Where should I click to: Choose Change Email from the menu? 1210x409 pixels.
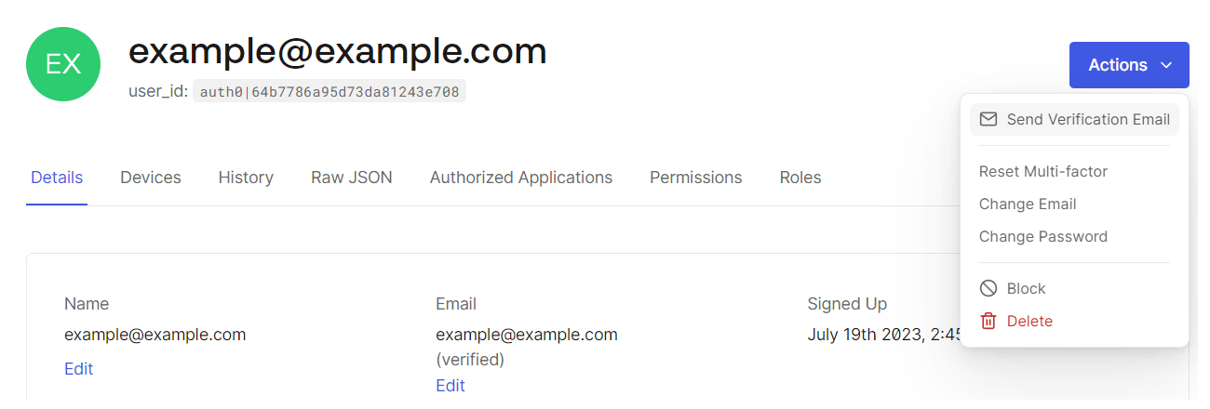click(x=1028, y=204)
